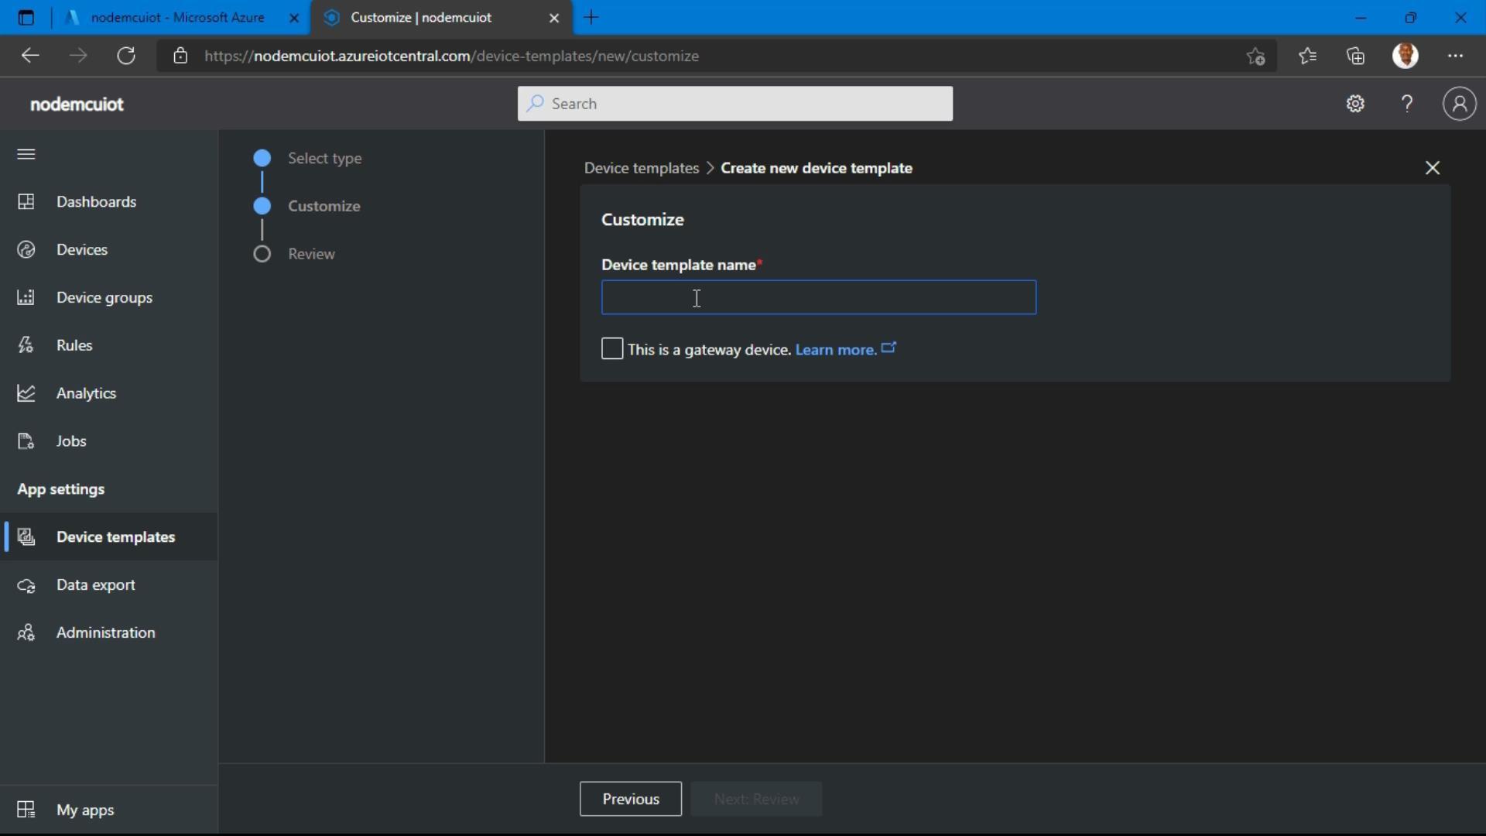This screenshot has width=1486, height=836.
Task: Click the Devices sidebar icon
Action: tap(26, 250)
